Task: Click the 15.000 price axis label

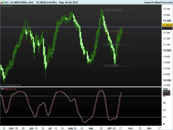Action: [x=167, y=50]
